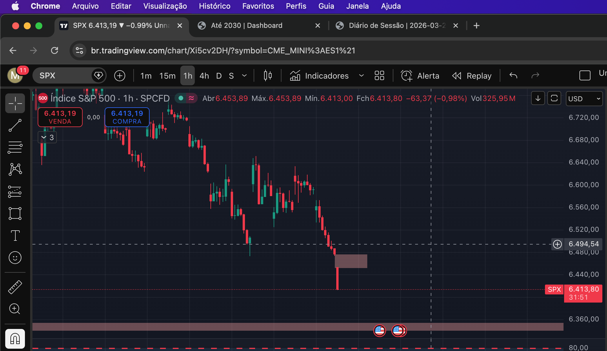
Task: Expand the time interval dropdown arrow
Action: pos(244,76)
